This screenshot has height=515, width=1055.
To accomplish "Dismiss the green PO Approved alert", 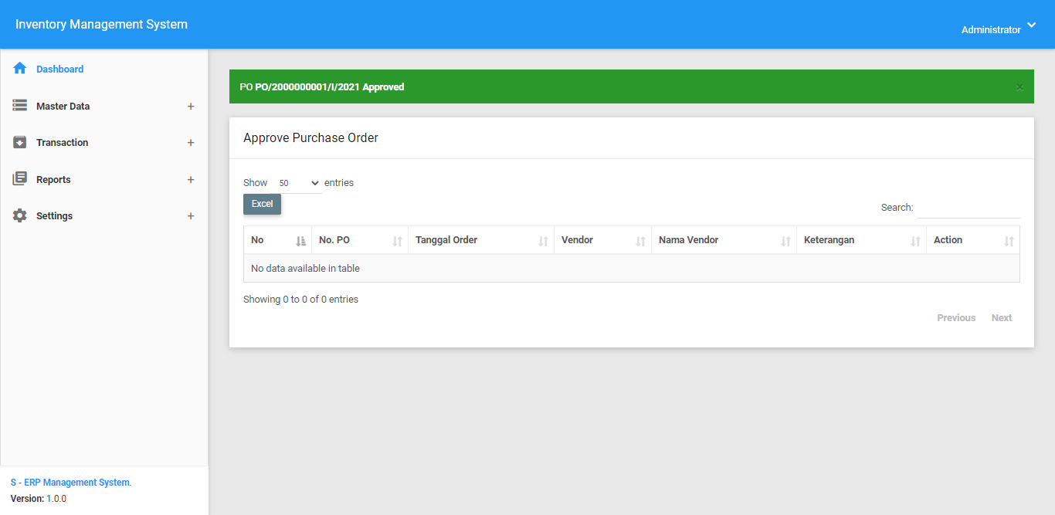I will pyautogui.click(x=1019, y=87).
